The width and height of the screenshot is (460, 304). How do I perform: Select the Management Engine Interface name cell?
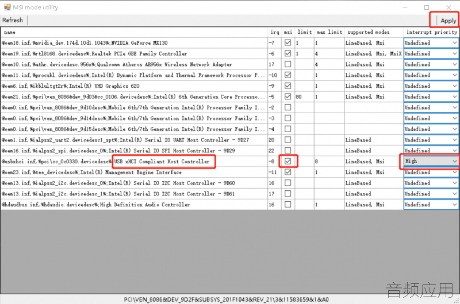(134, 172)
